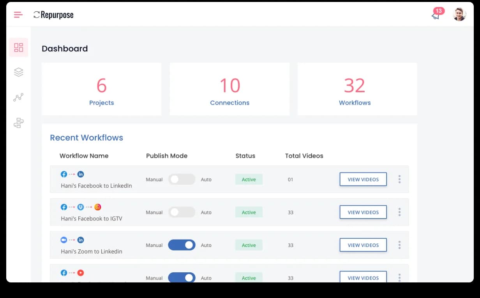
Task: Click the Dashboard page title
Action: coord(65,49)
